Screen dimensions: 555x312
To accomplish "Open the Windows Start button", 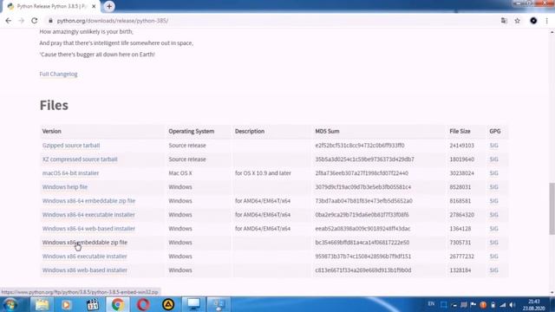I will 10,304.
